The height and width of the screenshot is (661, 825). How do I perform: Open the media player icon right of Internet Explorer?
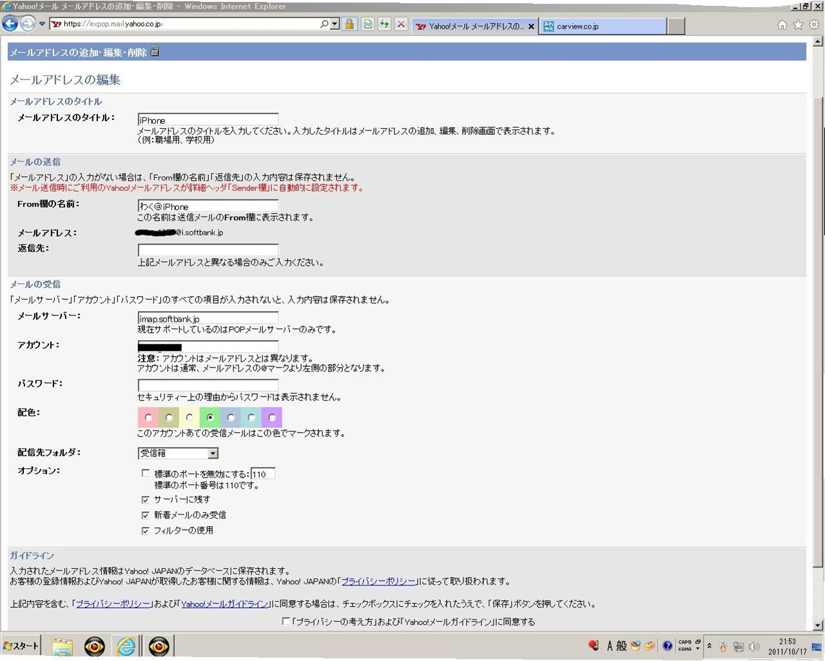[x=159, y=646]
